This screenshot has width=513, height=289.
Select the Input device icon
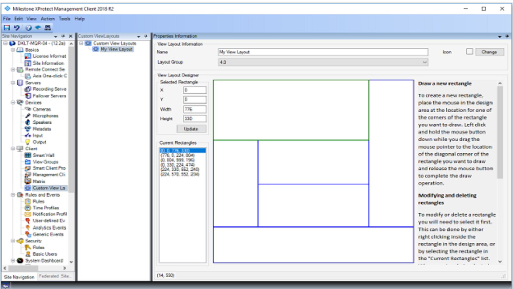pos(28,136)
